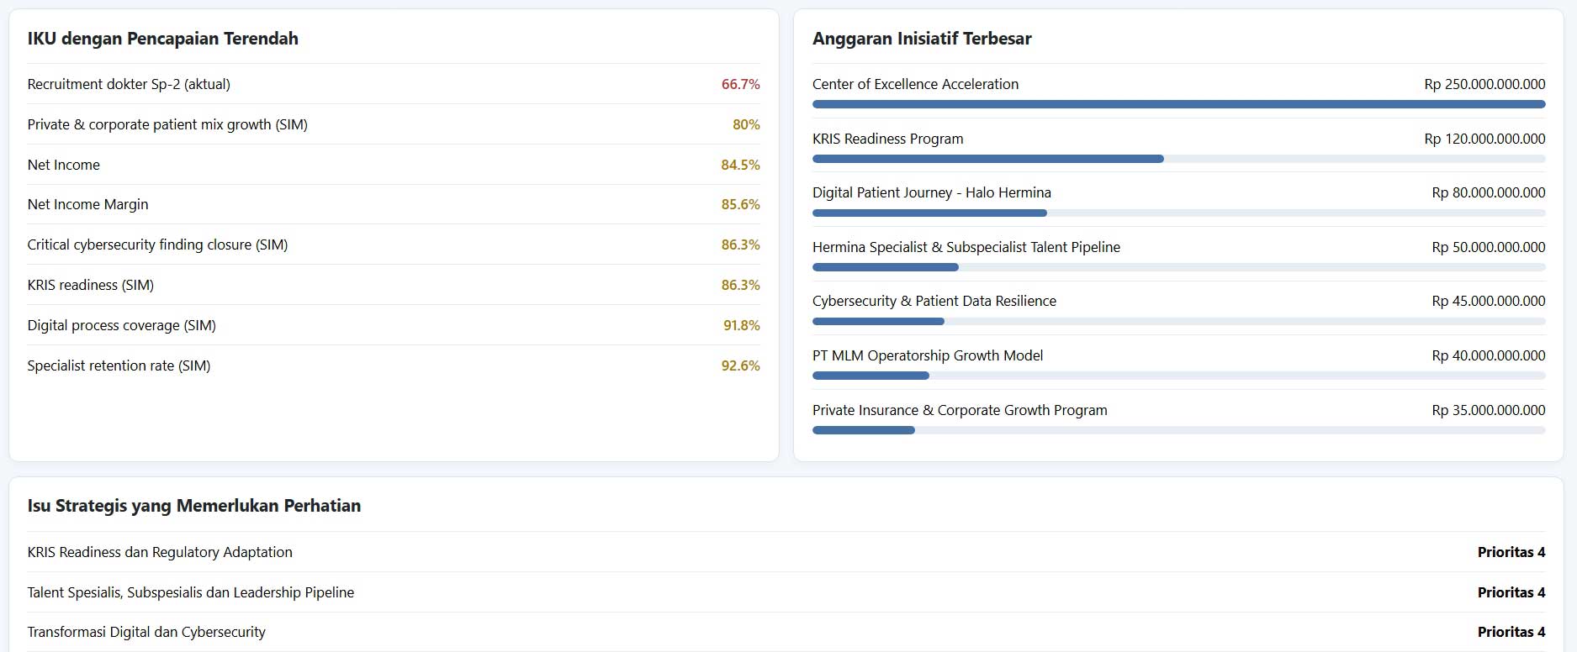Click the Center of Excellence Acceleration budget bar
Image resolution: width=1577 pixels, height=652 pixels.
(1179, 104)
